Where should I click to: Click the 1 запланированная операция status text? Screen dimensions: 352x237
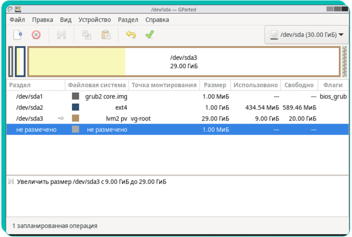point(55,226)
